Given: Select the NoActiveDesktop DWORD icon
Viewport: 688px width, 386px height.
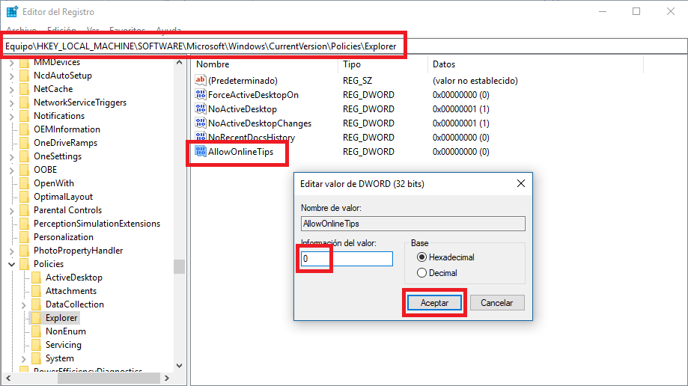Looking at the screenshot, I should click(x=201, y=108).
